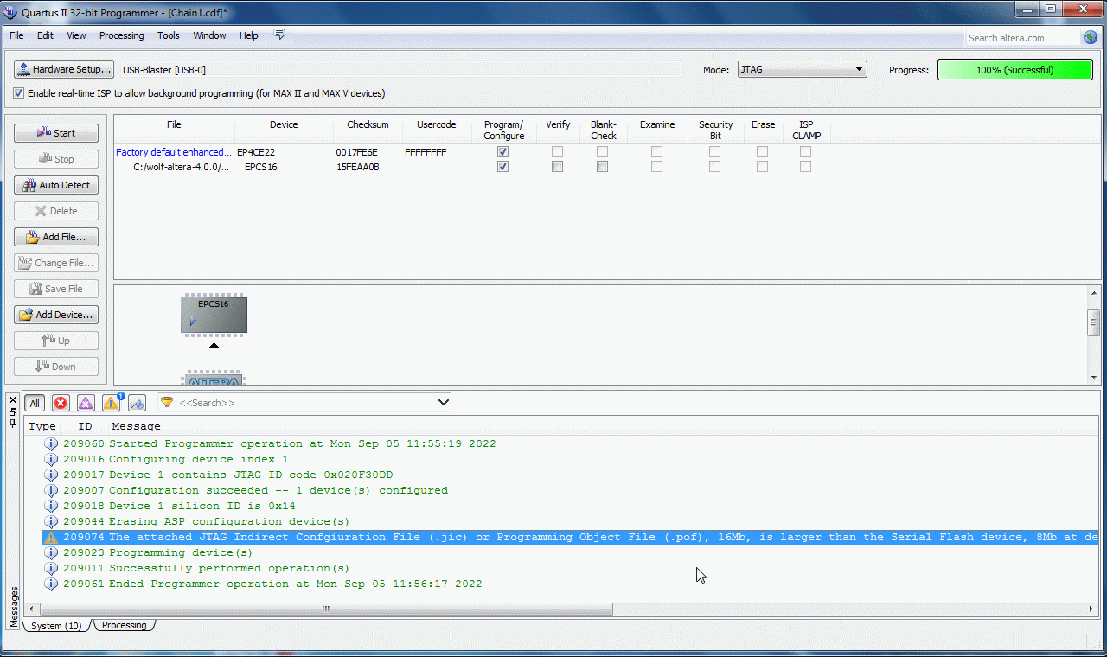
Task: Show only warning messages in the log
Action: (111, 403)
